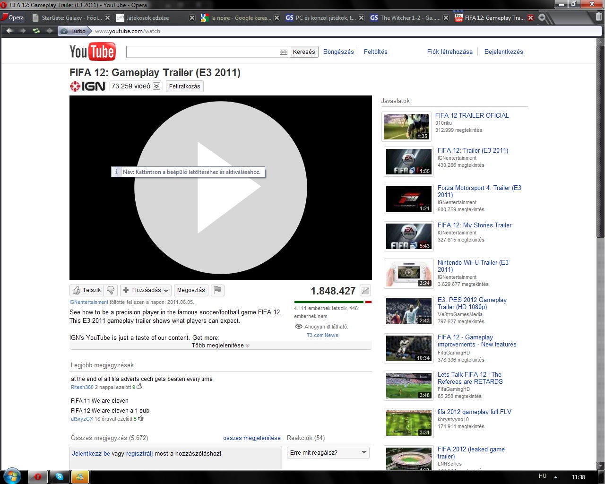The image size is (605, 484).
Task: Click the Megosztás share button
Action: coord(191,290)
